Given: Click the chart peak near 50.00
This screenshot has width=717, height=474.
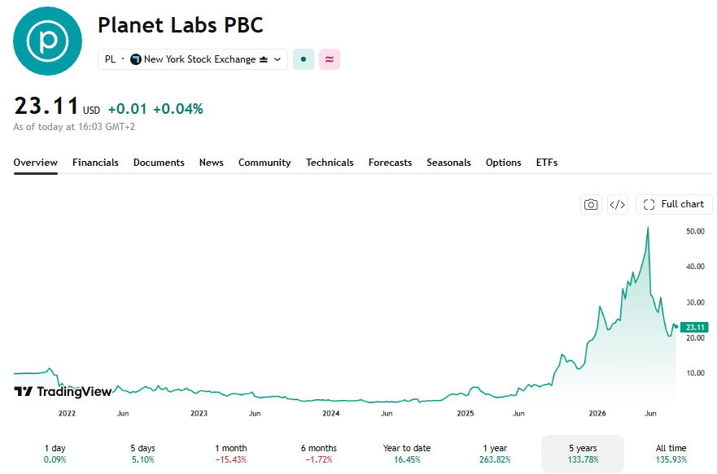Looking at the screenshot, I should tap(648, 228).
